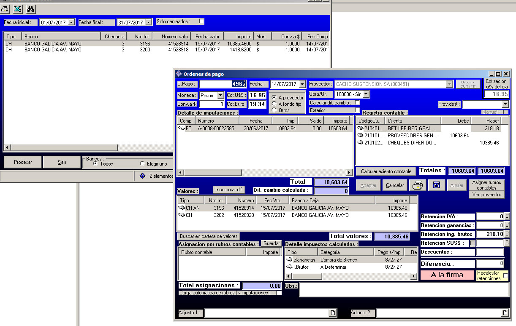The image size is (516, 326).
Task: Click the file icon in Adjunto 1
Action: (333, 313)
